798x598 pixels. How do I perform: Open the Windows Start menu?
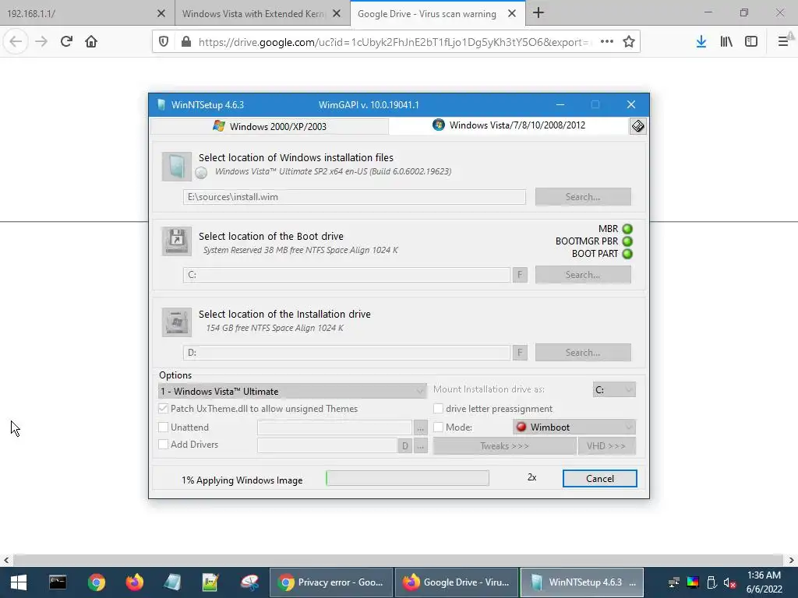click(19, 582)
